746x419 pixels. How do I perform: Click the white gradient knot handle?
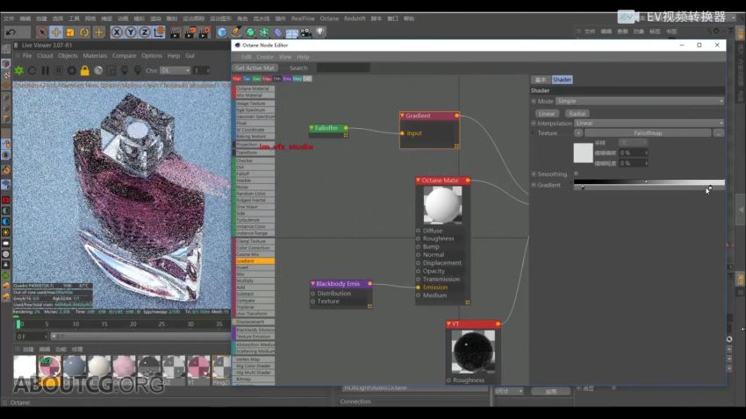click(710, 188)
